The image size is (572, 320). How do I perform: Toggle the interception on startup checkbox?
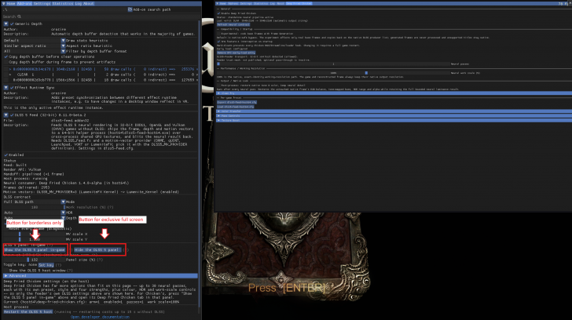coord(219,42)
